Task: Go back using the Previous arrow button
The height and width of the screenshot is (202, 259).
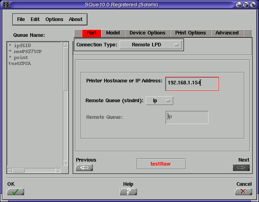Action: (x=84, y=168)
